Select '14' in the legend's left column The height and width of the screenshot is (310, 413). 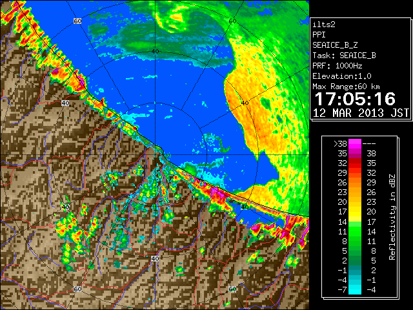343,222
